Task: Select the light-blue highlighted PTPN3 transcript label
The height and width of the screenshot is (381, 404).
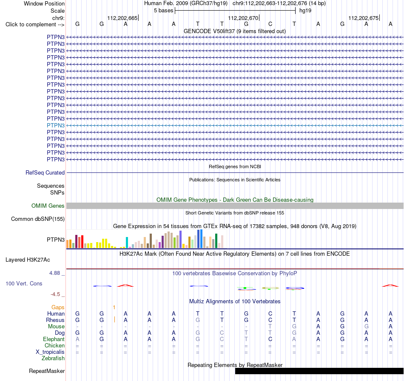Action: (56, 126)
